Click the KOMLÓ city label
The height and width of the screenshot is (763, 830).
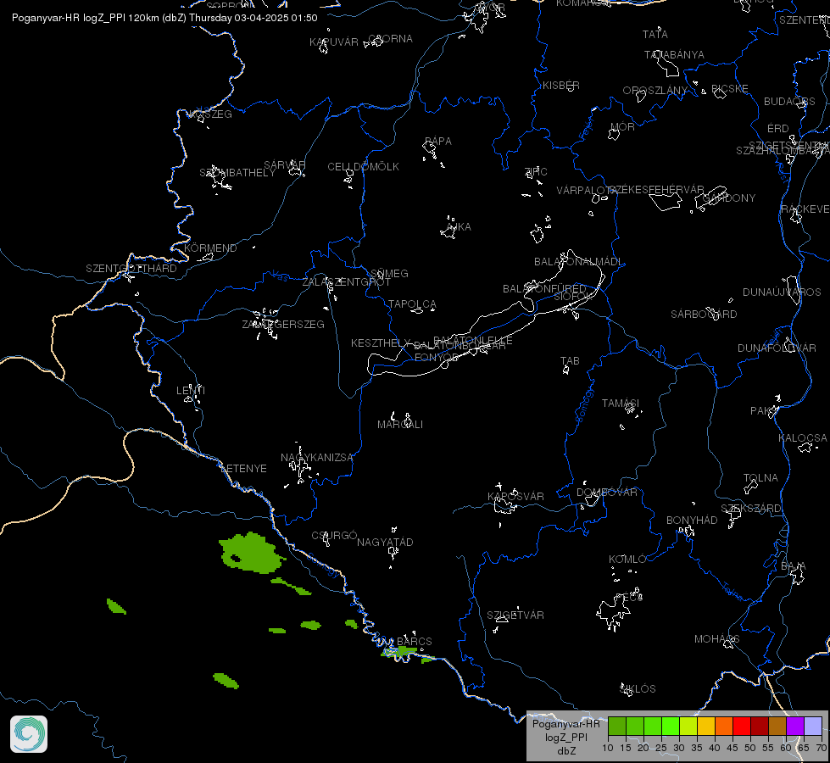[627, 560]
